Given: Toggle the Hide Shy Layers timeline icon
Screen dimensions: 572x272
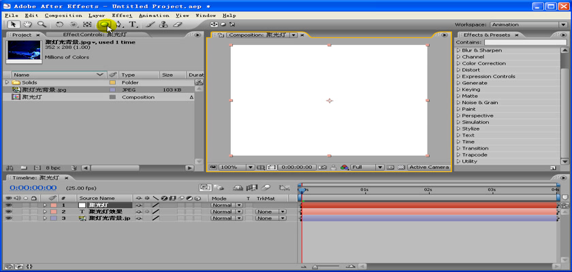Looking at the screenshot, I should pos(238,188).
